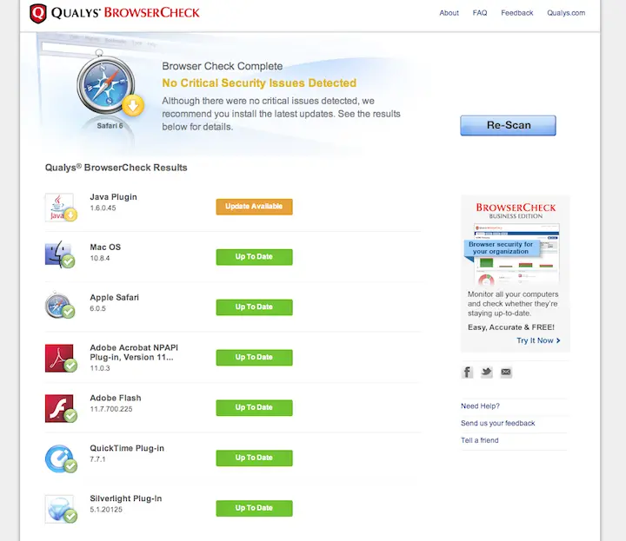The width and height of the screenshot is (626, 541).
Task: Click the Apple Safari row compass icon
Action: [59, 305]
